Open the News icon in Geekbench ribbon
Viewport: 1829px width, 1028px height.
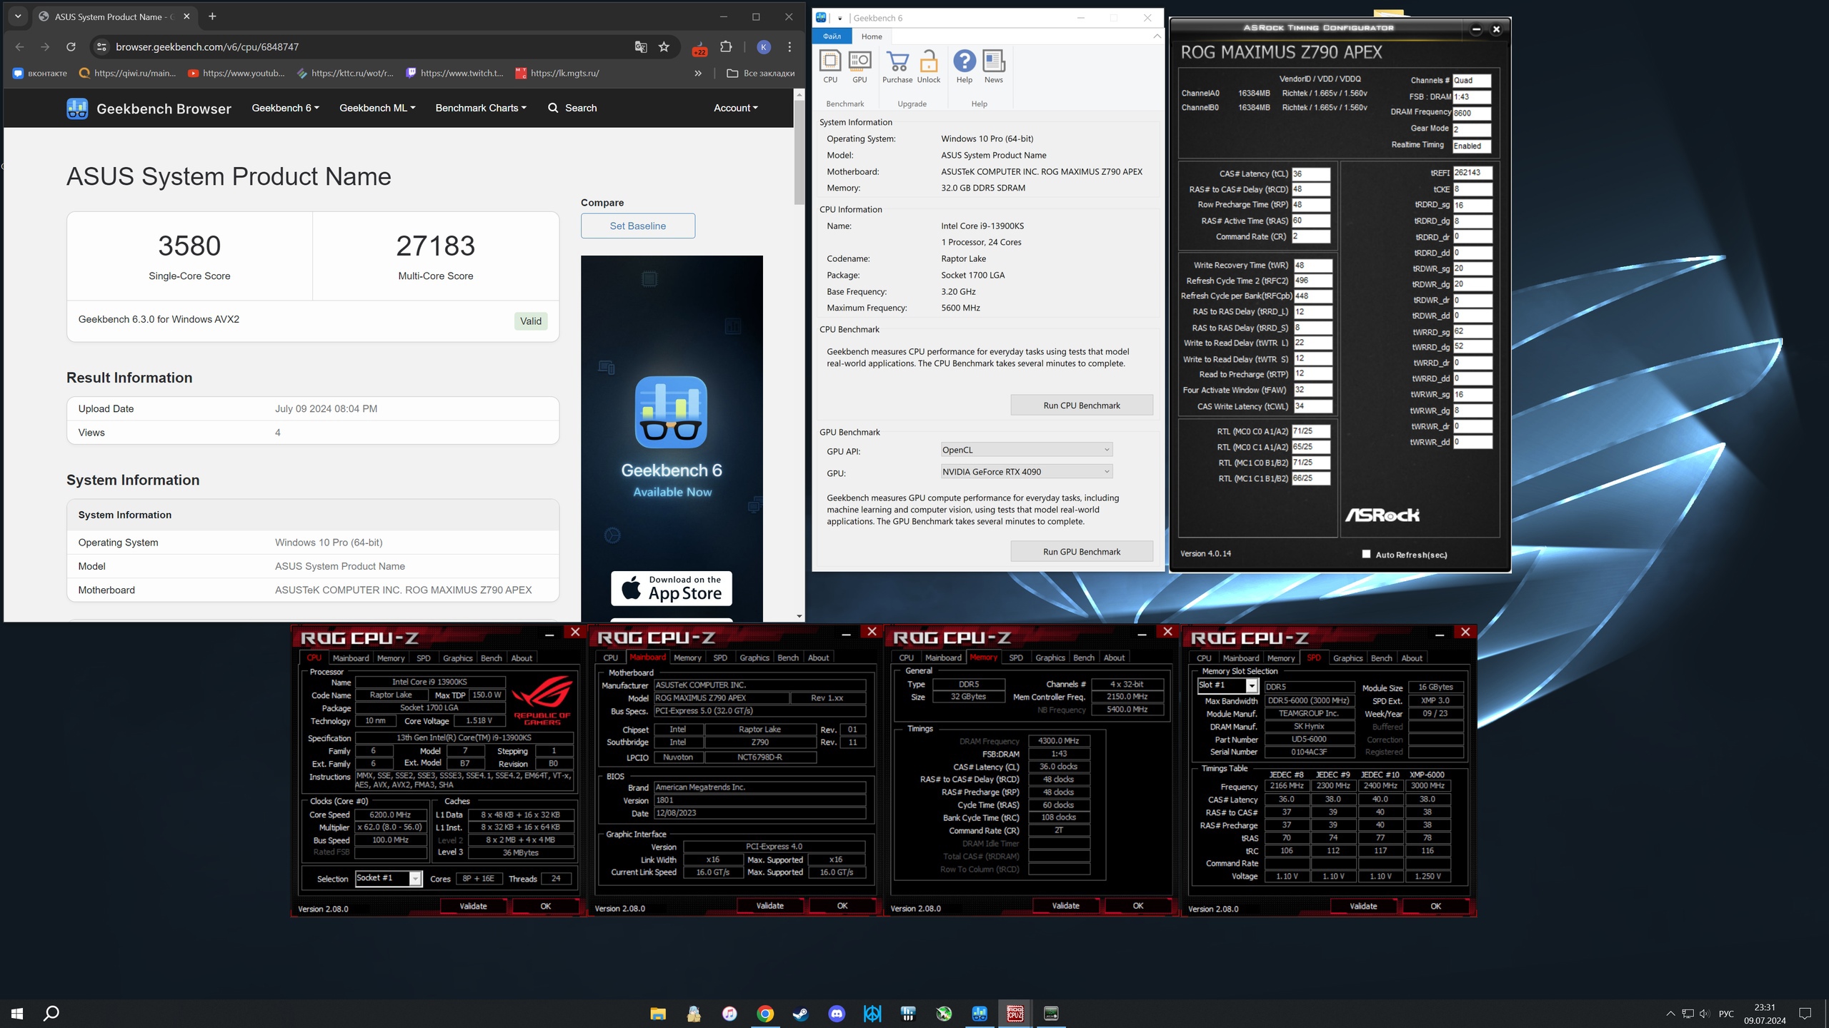(x=994, y=66)
